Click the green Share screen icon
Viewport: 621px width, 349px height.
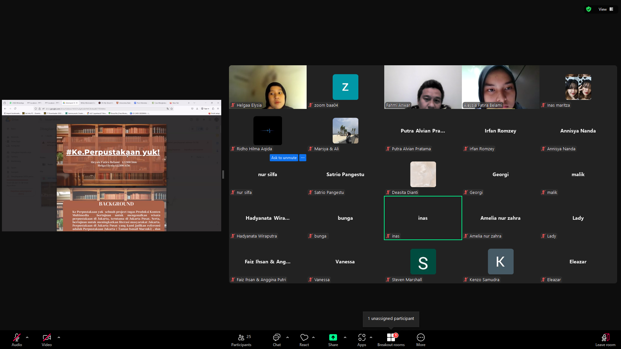coord(333,337)
